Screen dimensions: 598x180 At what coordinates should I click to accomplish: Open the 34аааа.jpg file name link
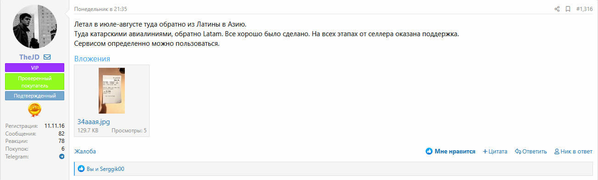94,122
